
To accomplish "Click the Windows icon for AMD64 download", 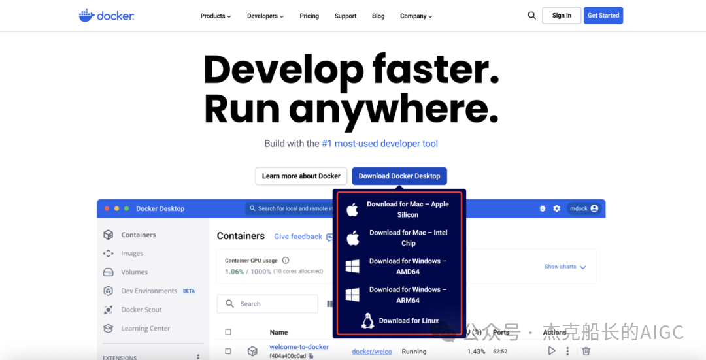I will pos(352,267).
